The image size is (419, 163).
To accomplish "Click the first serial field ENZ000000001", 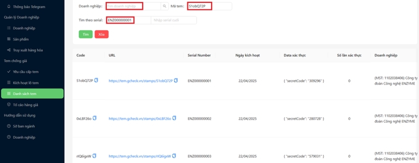I will (x=129, y=20).
